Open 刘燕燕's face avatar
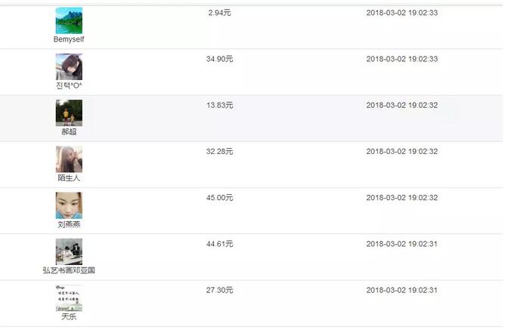Screen dimensions: 508x330 pyautogui.click(x=69, y=205)
